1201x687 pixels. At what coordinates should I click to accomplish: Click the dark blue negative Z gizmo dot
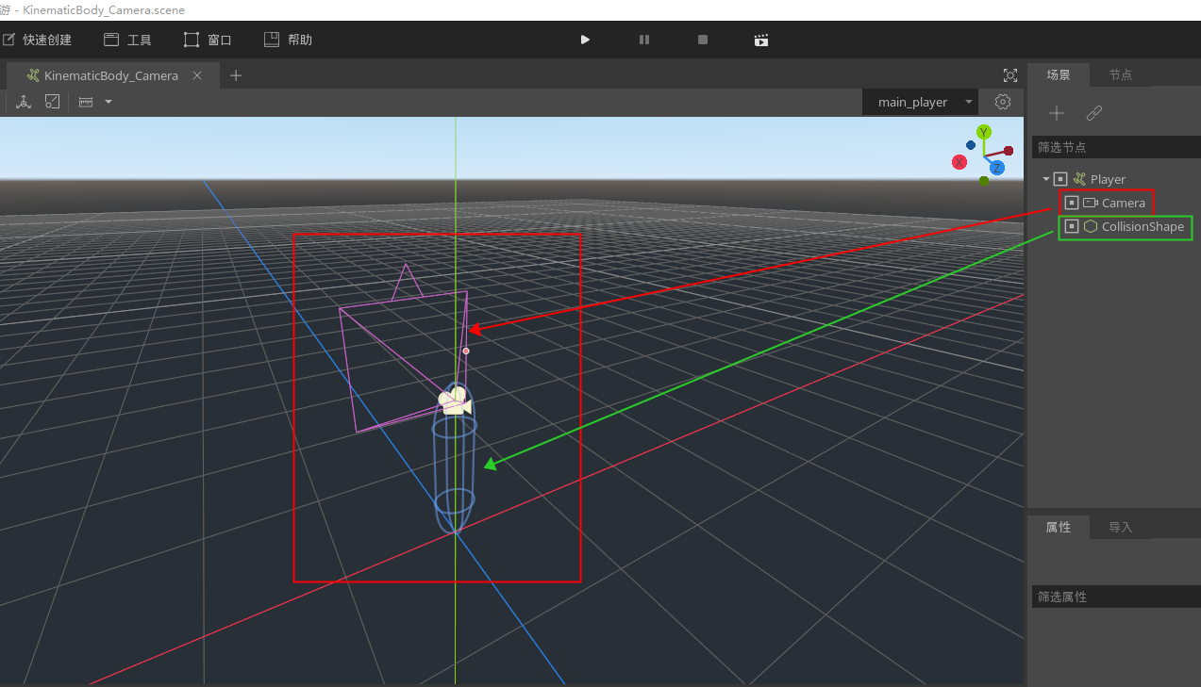(x=971, y=145)
